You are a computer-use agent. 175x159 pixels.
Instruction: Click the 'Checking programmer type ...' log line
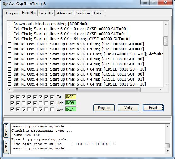(x=42, y=131)
